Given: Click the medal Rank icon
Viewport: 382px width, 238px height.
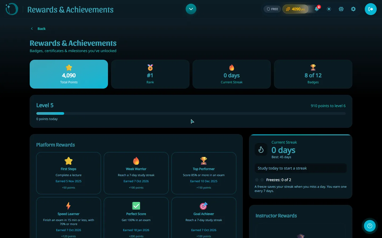Looking at the screenshot, I should 150,67.
